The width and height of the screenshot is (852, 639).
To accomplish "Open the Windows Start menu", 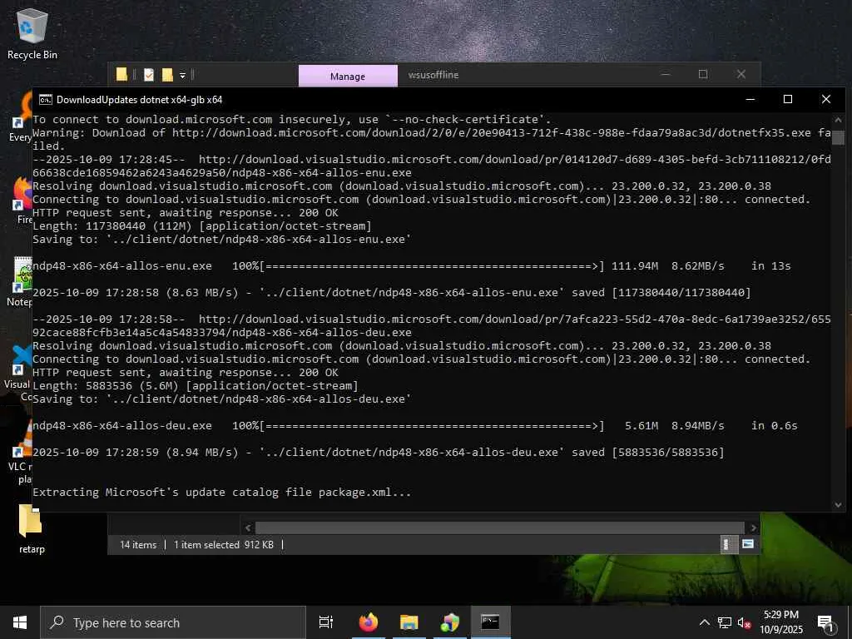I will pyautogui.click(x=20, y=622).
